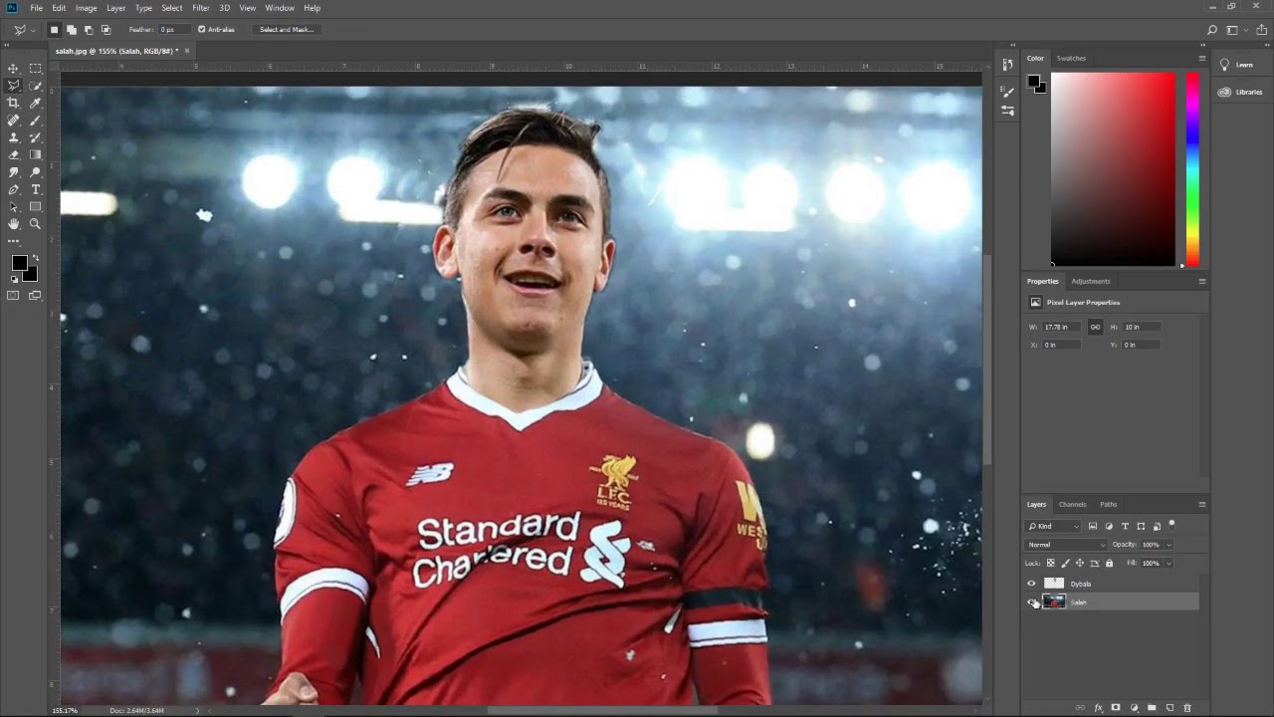Toggle pixel layer filter
The width and height of the screenshot is (1274, 717).
click(x=1093, y=526)
